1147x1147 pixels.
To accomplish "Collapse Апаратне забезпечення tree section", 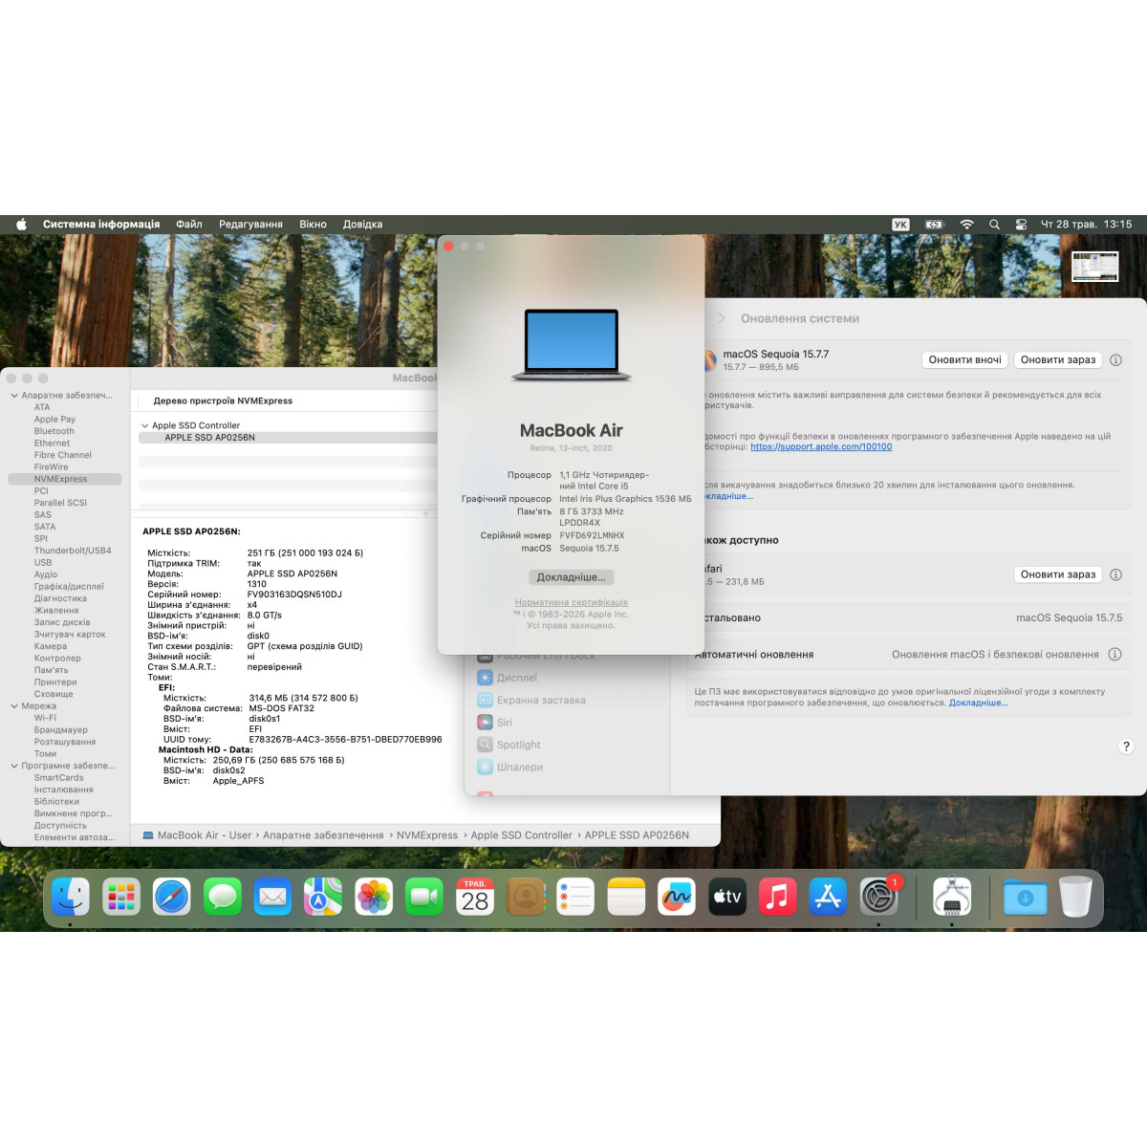I will (13, 396).
